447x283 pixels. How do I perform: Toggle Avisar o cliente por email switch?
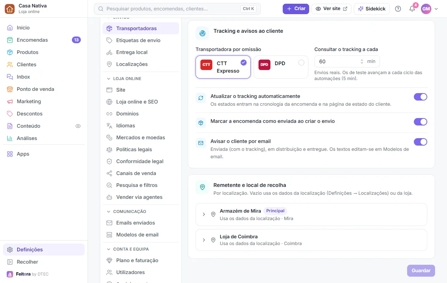pos(421,142)
